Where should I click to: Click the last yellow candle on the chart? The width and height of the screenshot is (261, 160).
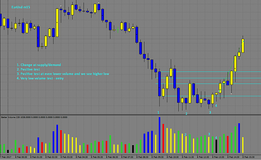click(243, 46)
